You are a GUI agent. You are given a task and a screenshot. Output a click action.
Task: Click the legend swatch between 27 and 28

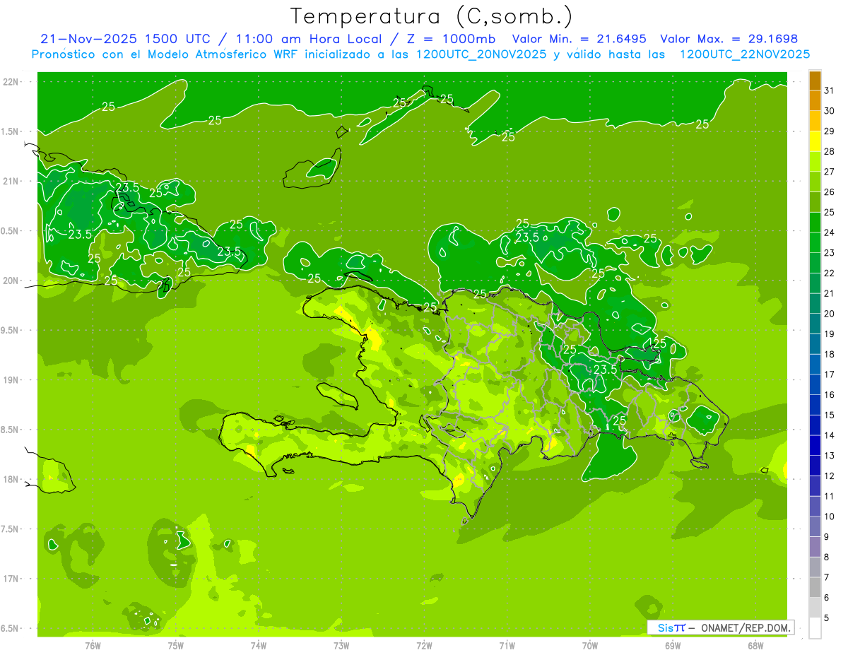(x=815, y=162)
